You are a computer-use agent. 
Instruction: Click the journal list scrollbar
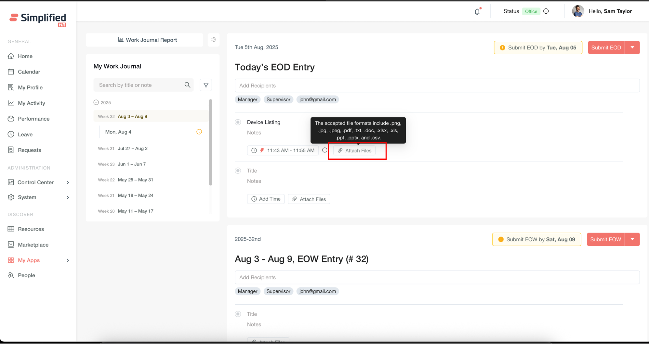(210, 142)
